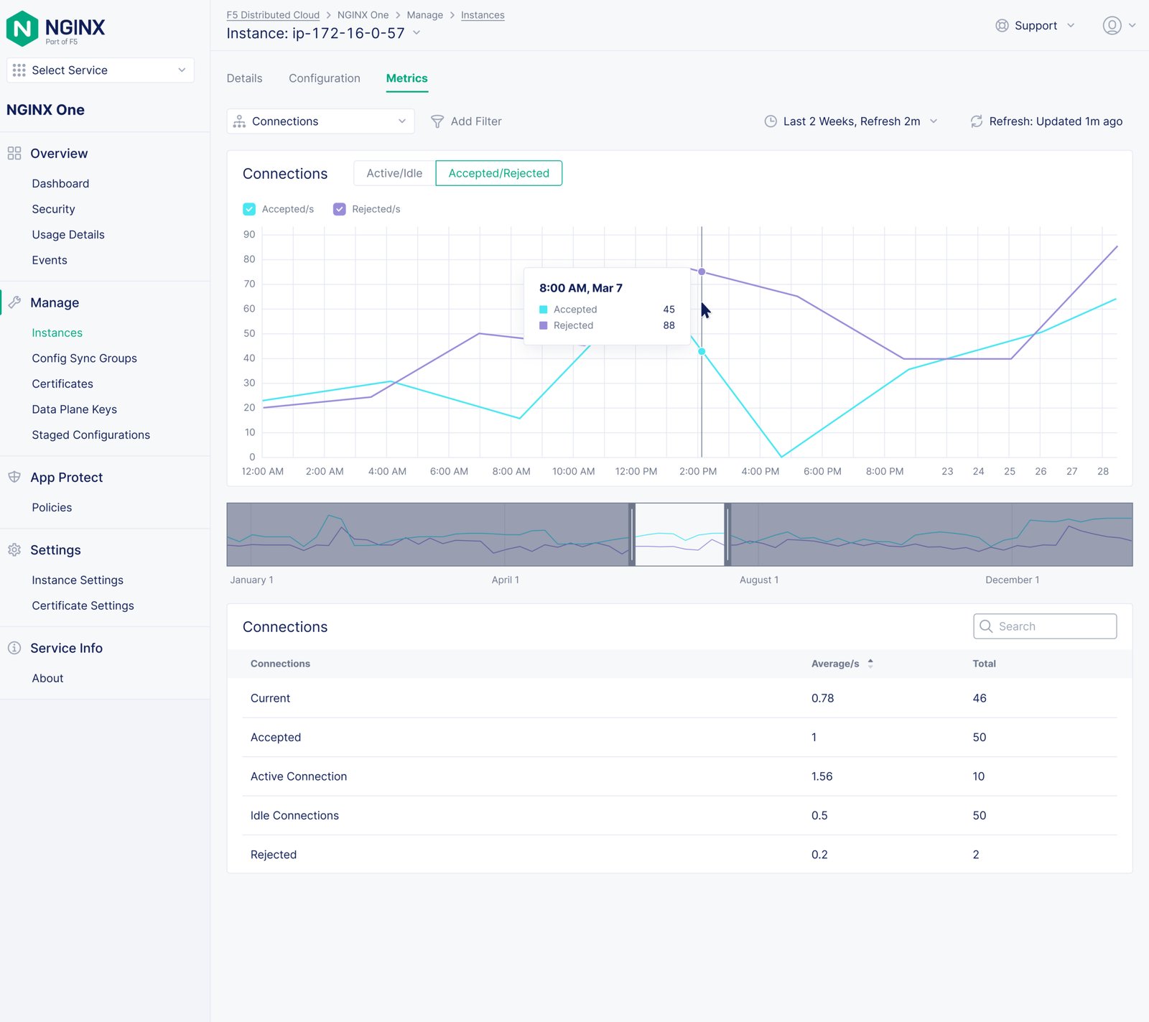The width and height of the screenshot is (1149, 1022).
Task: Open the Last 2 Weeks time range dropdown
Action: pos(851,121)
